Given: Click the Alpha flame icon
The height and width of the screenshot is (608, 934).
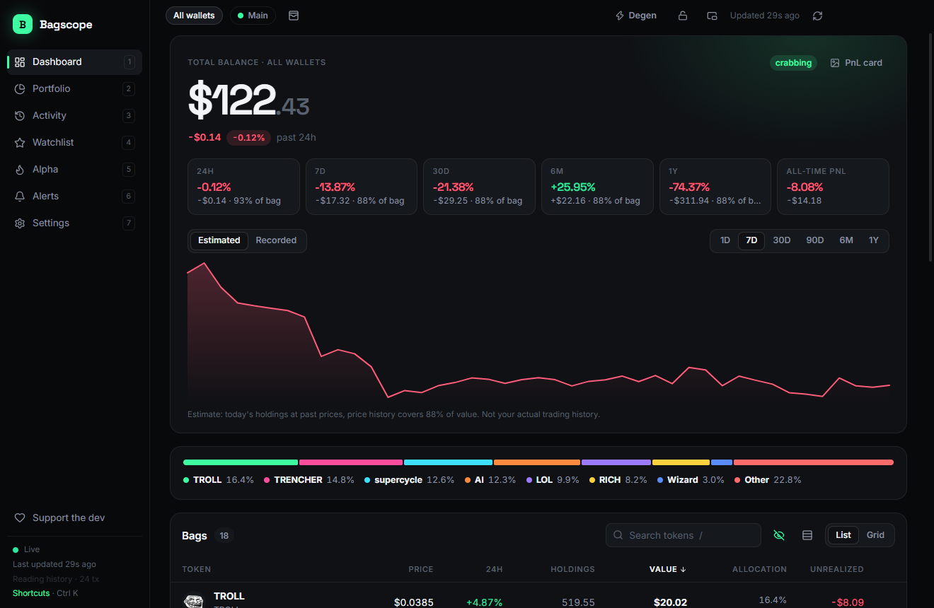Looking at the screenshot, I should [20, 170].
